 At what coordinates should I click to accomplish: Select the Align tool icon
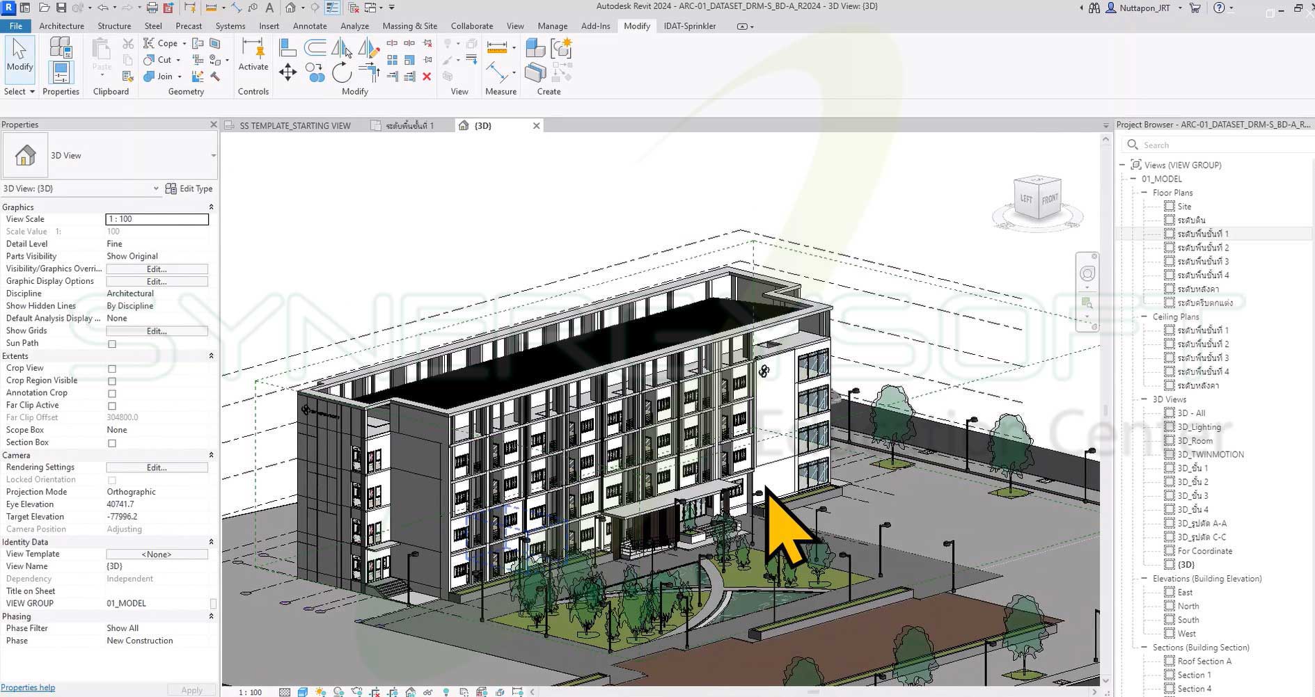point(287,47)
